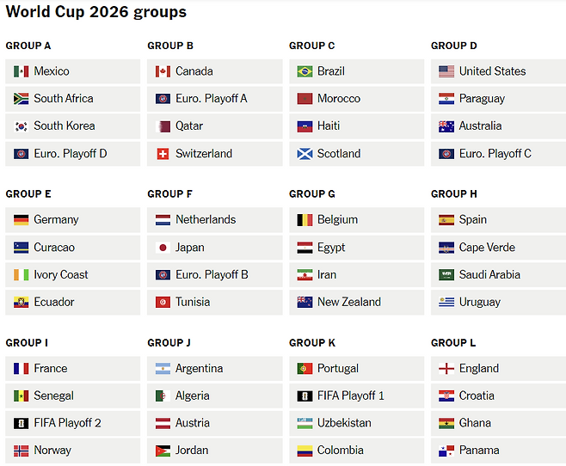The height and width of the screenshot is (466, 566).
Task: Select the United States team row
Action: point(498,71)
